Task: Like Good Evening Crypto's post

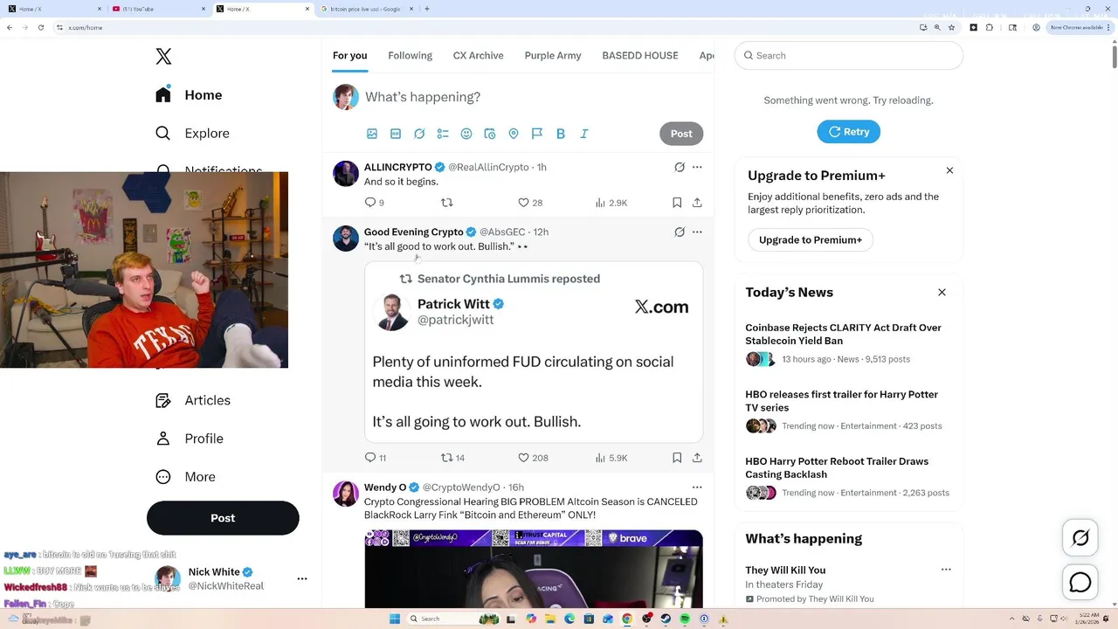Action: coord(533,458)
